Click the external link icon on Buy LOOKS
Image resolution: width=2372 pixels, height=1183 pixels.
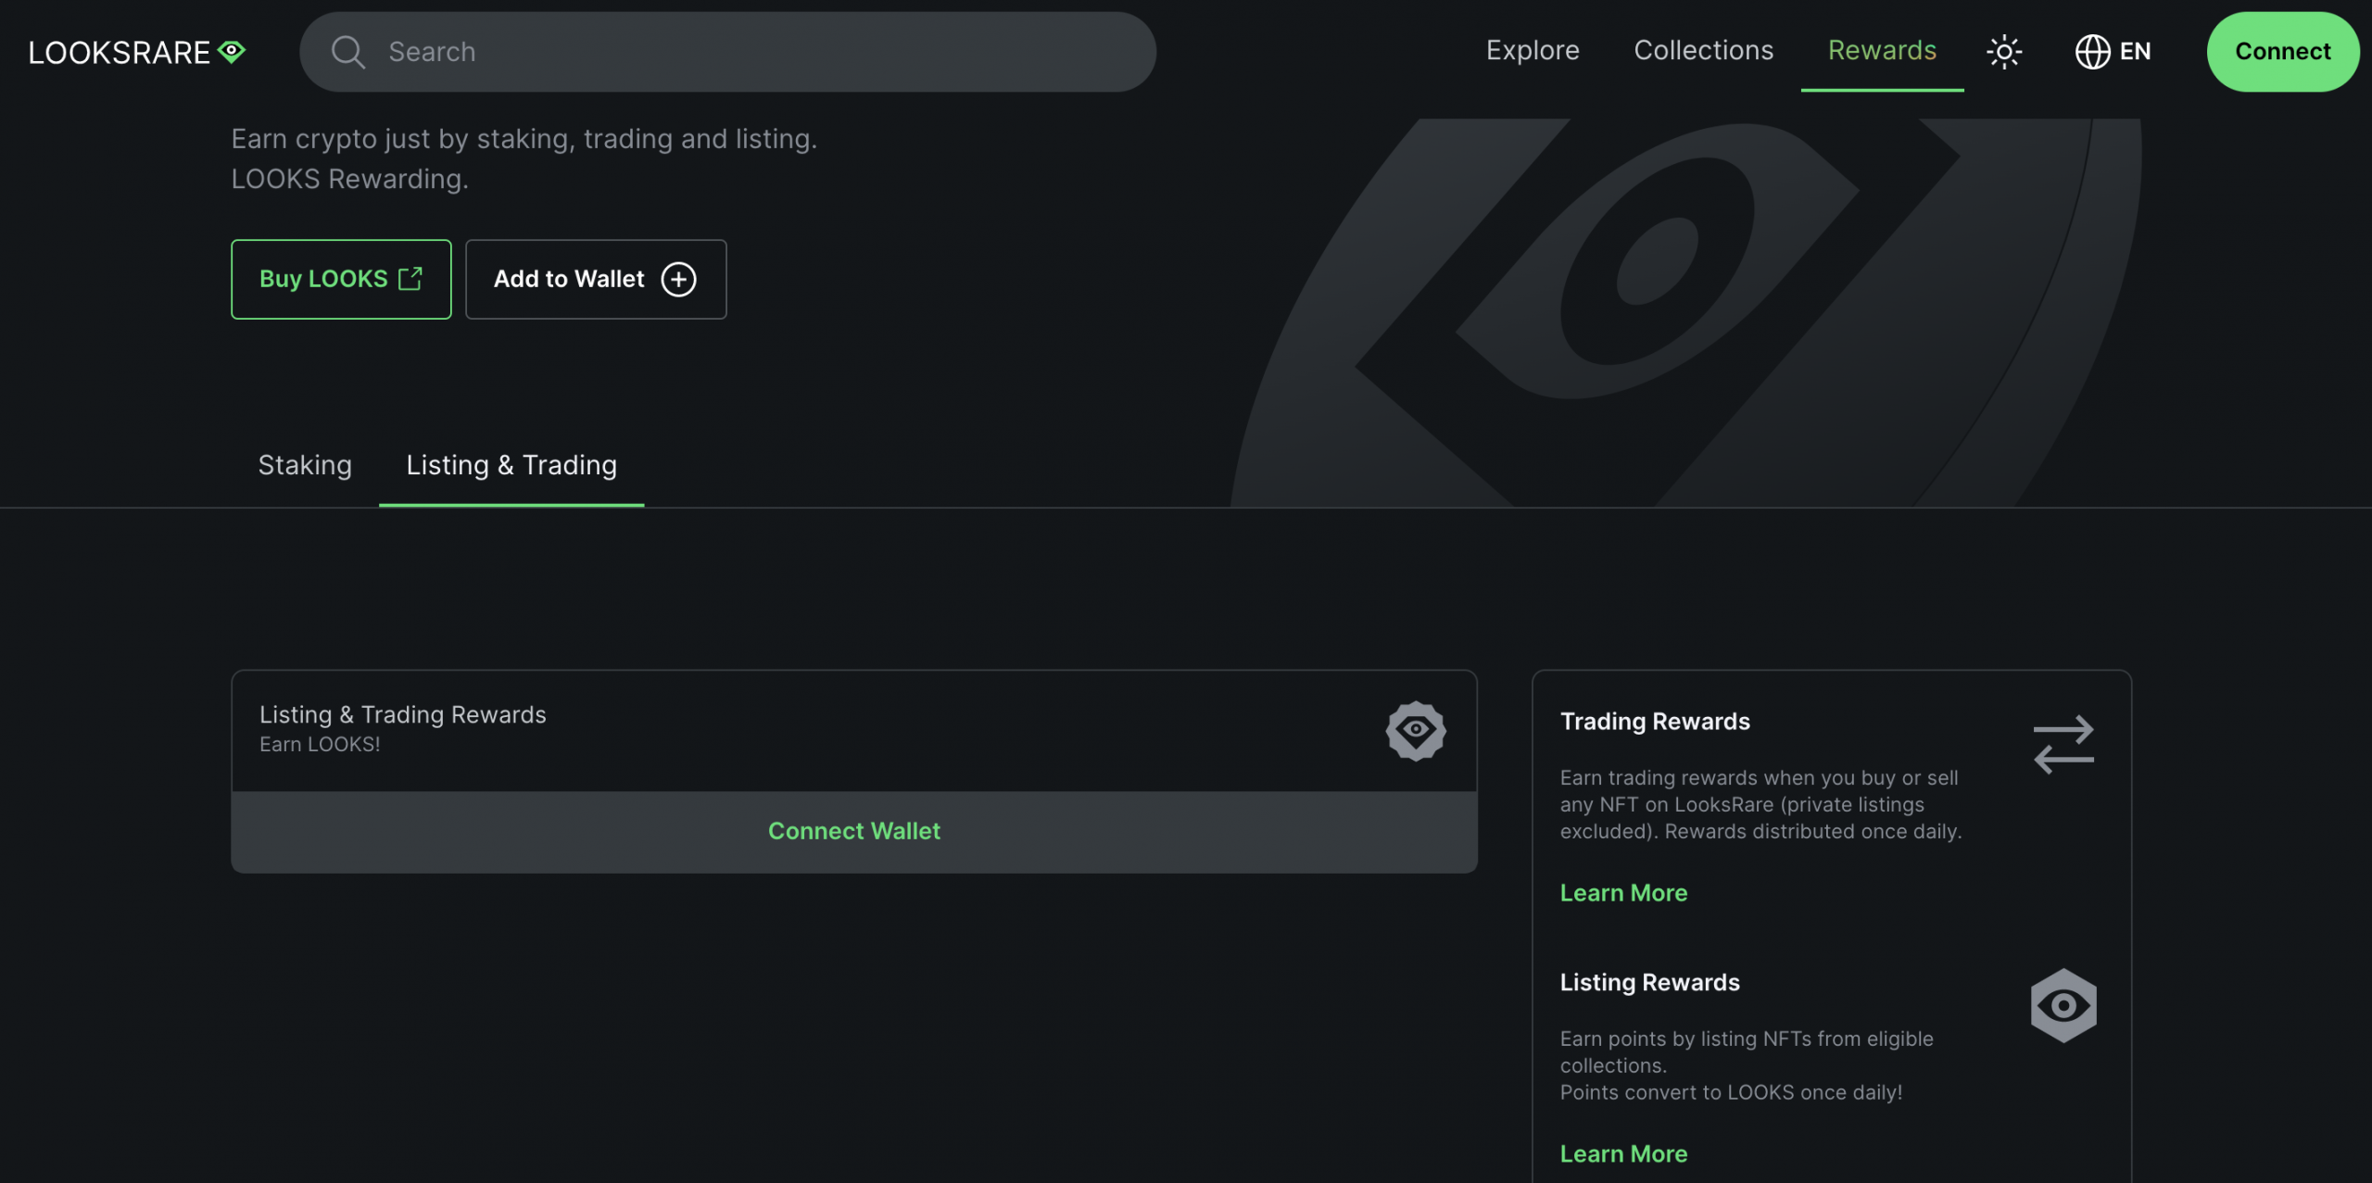(x=410, y=279)
